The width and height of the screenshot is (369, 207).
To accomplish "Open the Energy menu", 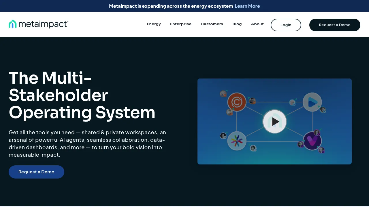I will click(154, 24).
